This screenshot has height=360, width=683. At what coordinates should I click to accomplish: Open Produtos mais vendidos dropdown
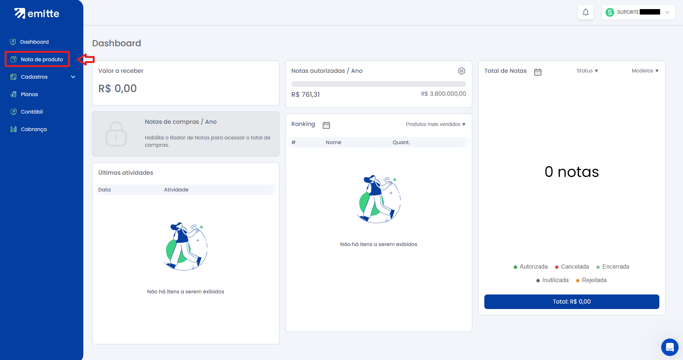pyautogui.click(x=435, y=124)
